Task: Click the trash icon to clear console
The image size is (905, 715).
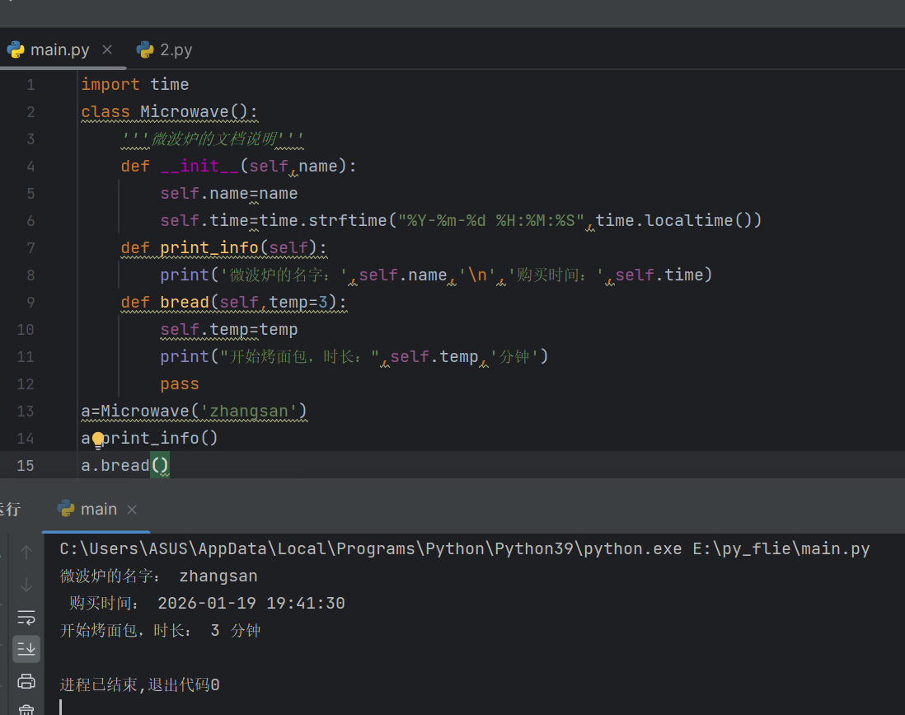Action: tap(26, 710)
